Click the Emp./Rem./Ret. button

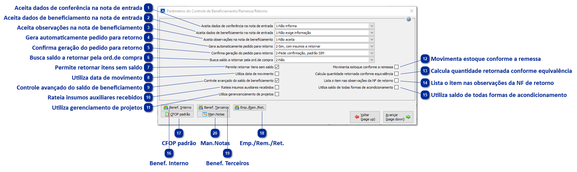point(250,107)
